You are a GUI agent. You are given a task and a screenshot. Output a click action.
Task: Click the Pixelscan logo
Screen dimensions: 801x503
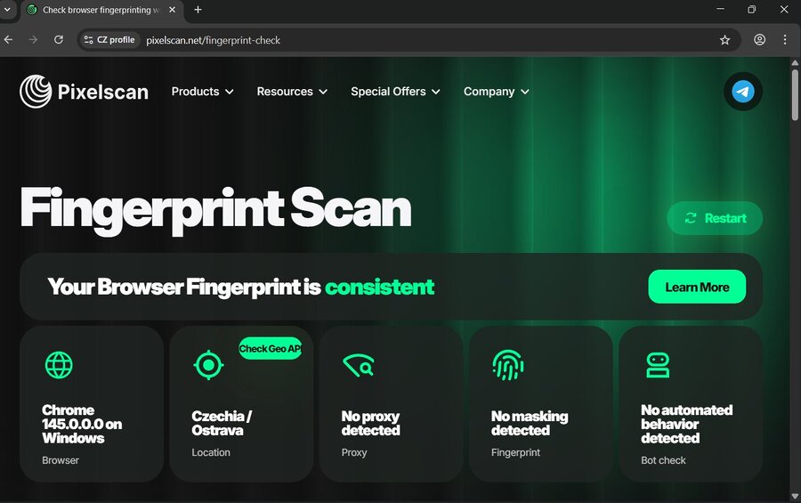85,92
